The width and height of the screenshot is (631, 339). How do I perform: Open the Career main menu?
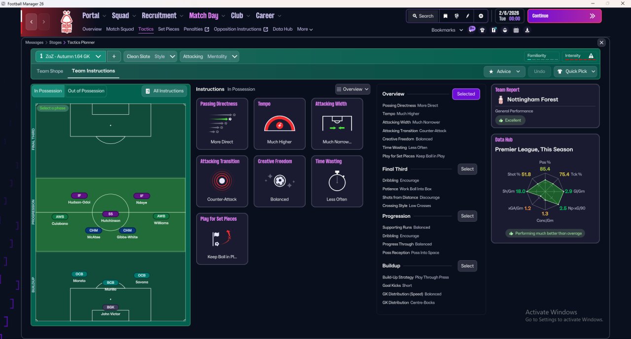(x=268, y=16)
